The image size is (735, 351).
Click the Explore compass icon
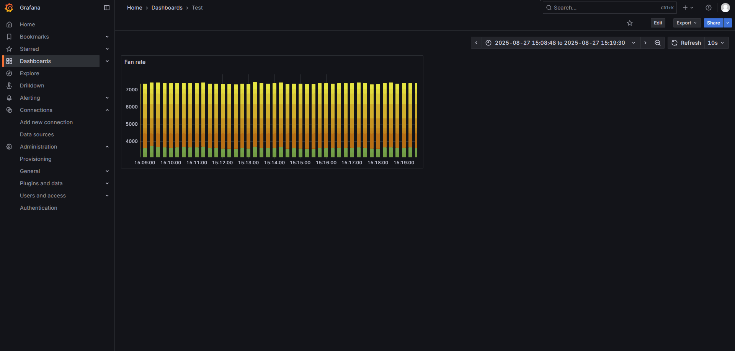9,73
